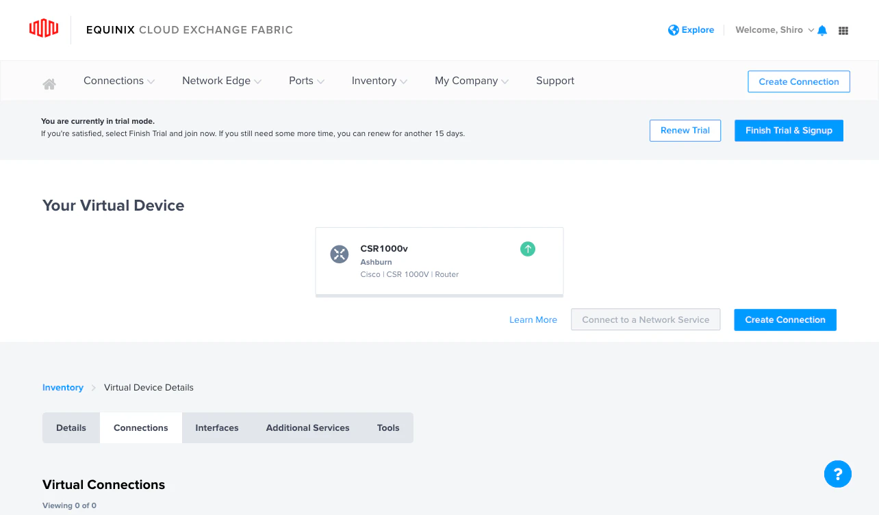Expand the Inventory menu

(379, 81)
